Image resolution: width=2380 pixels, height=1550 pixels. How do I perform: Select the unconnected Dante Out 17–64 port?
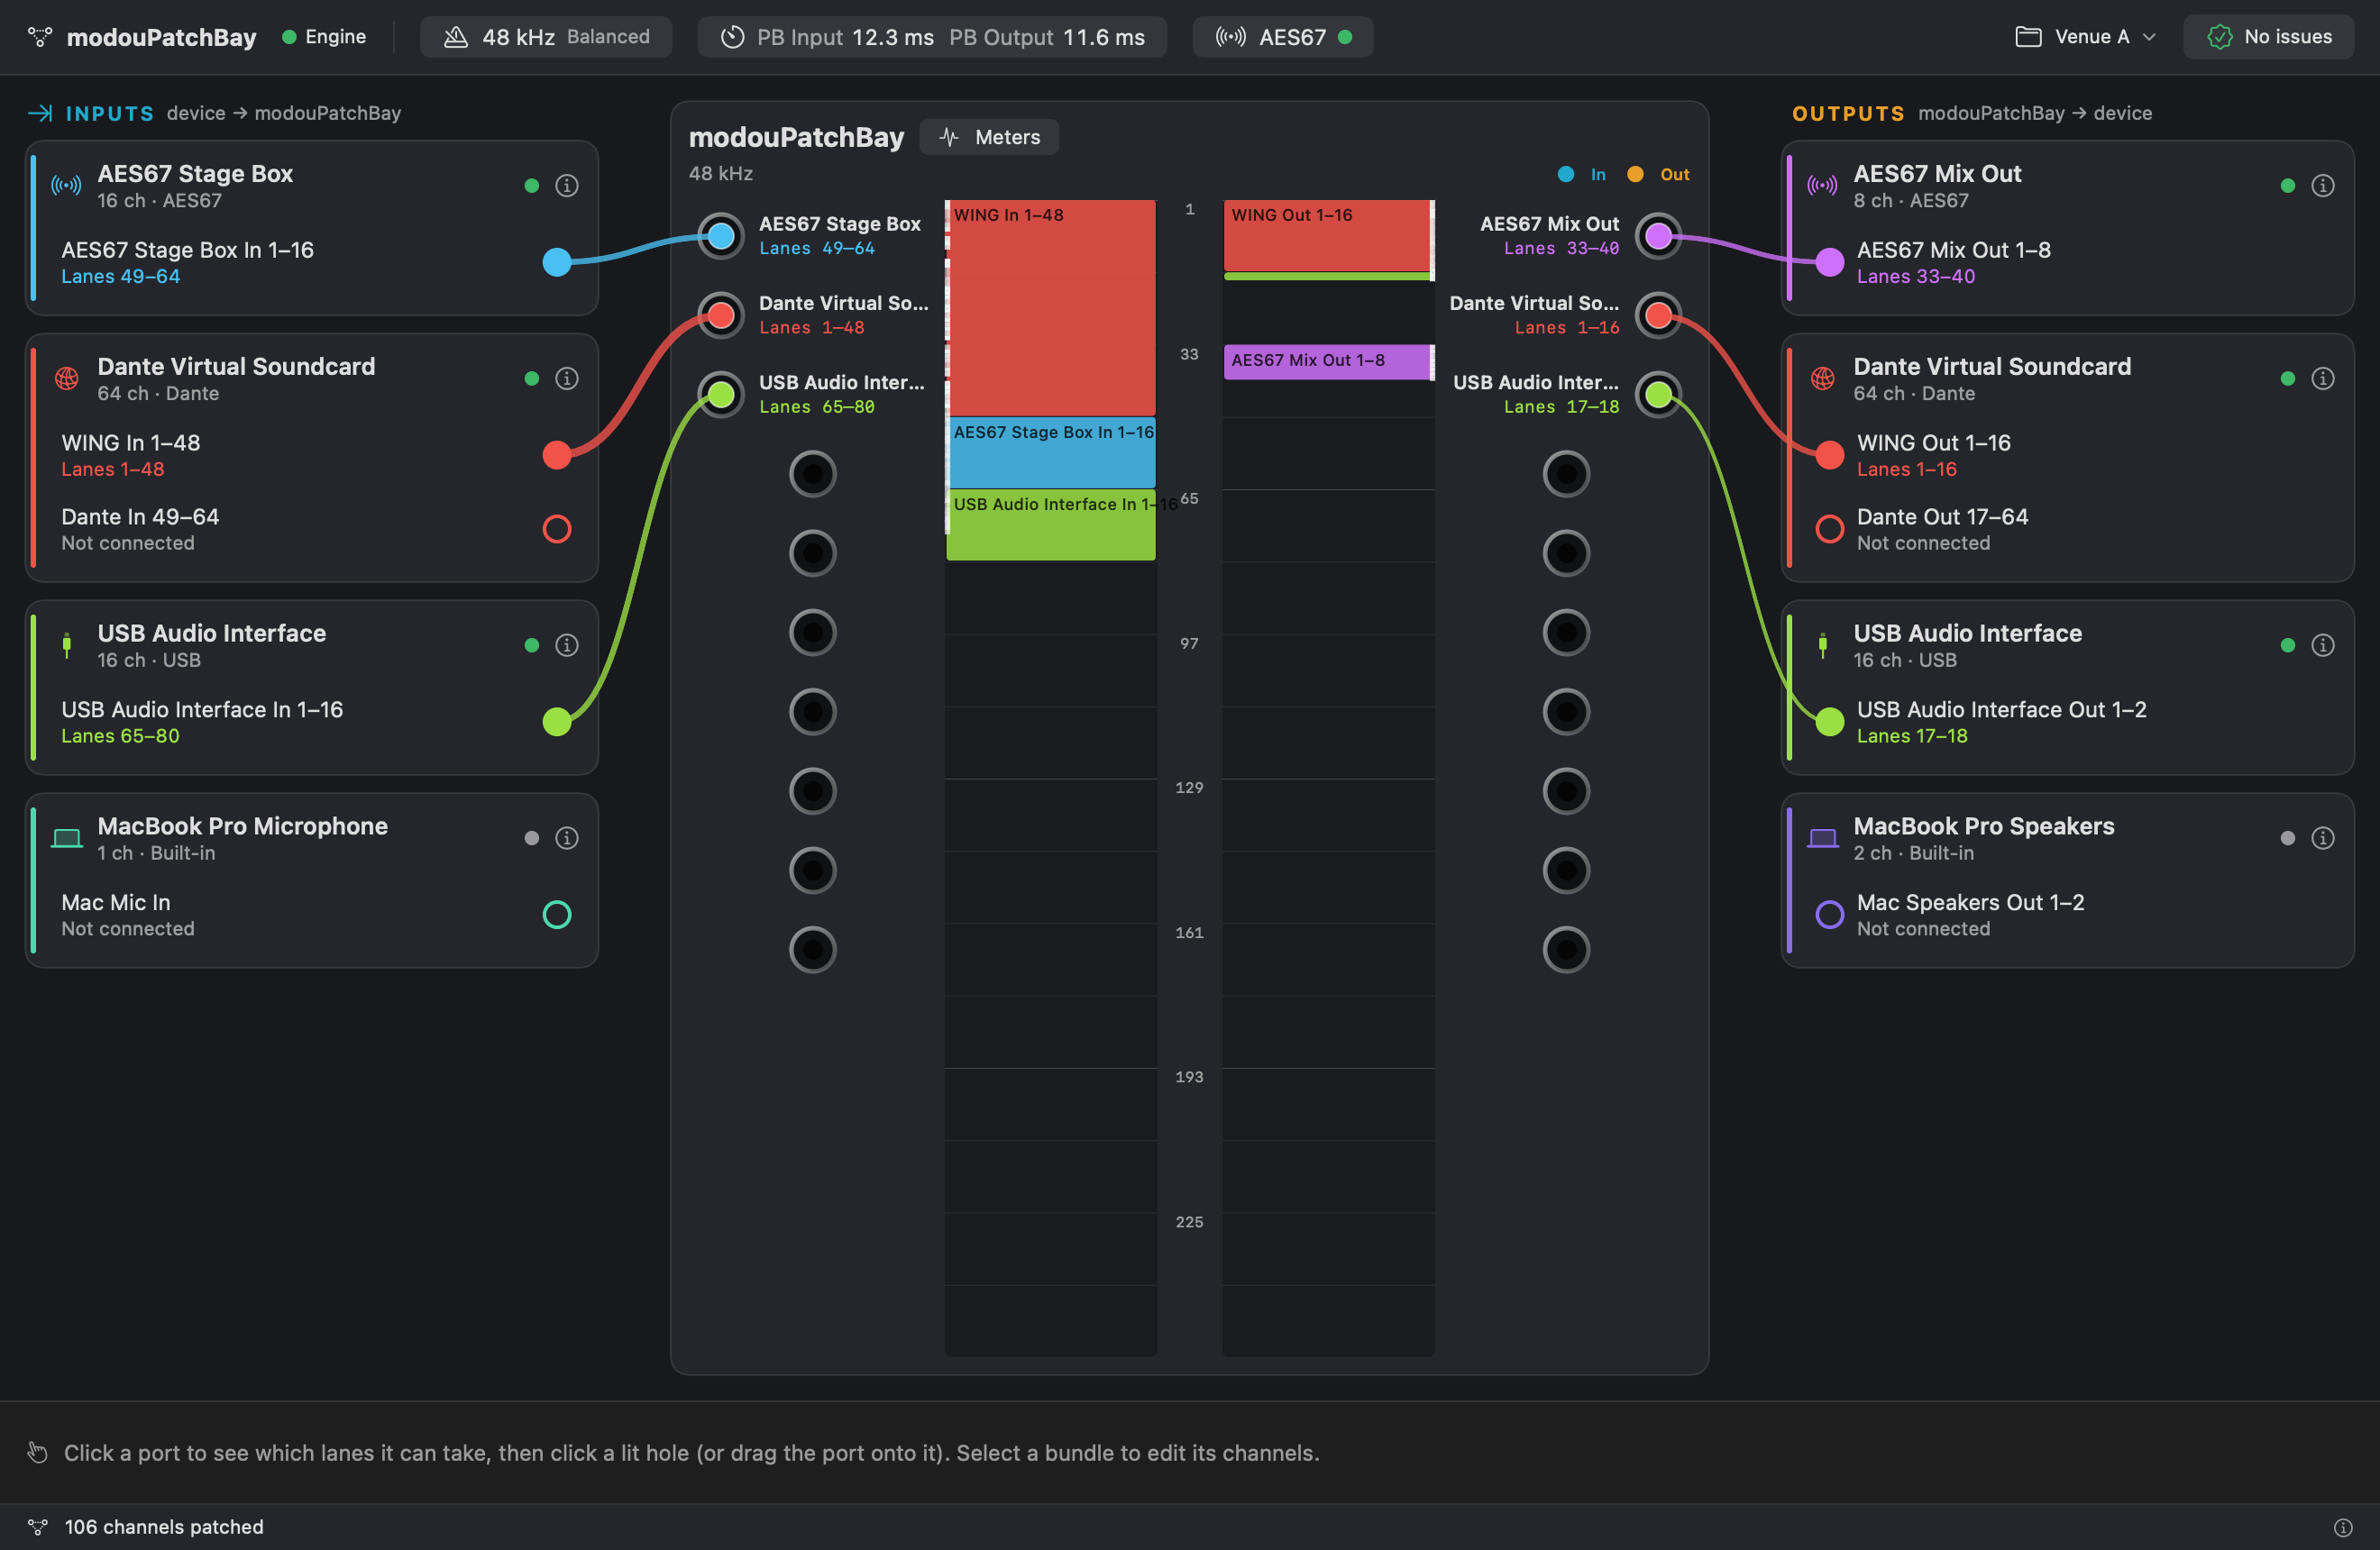click(x=1830, y=529)
